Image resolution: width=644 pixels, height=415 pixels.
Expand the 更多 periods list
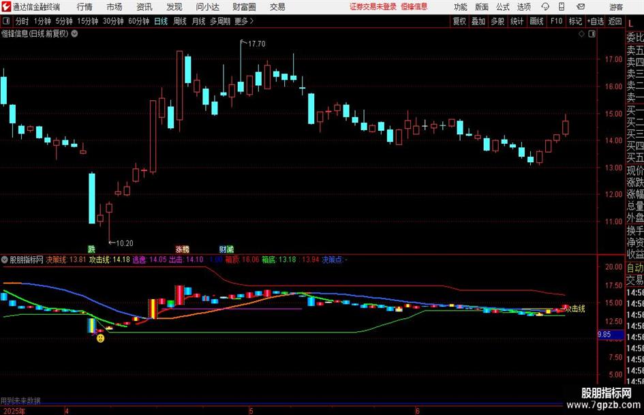tap(244, 21)
